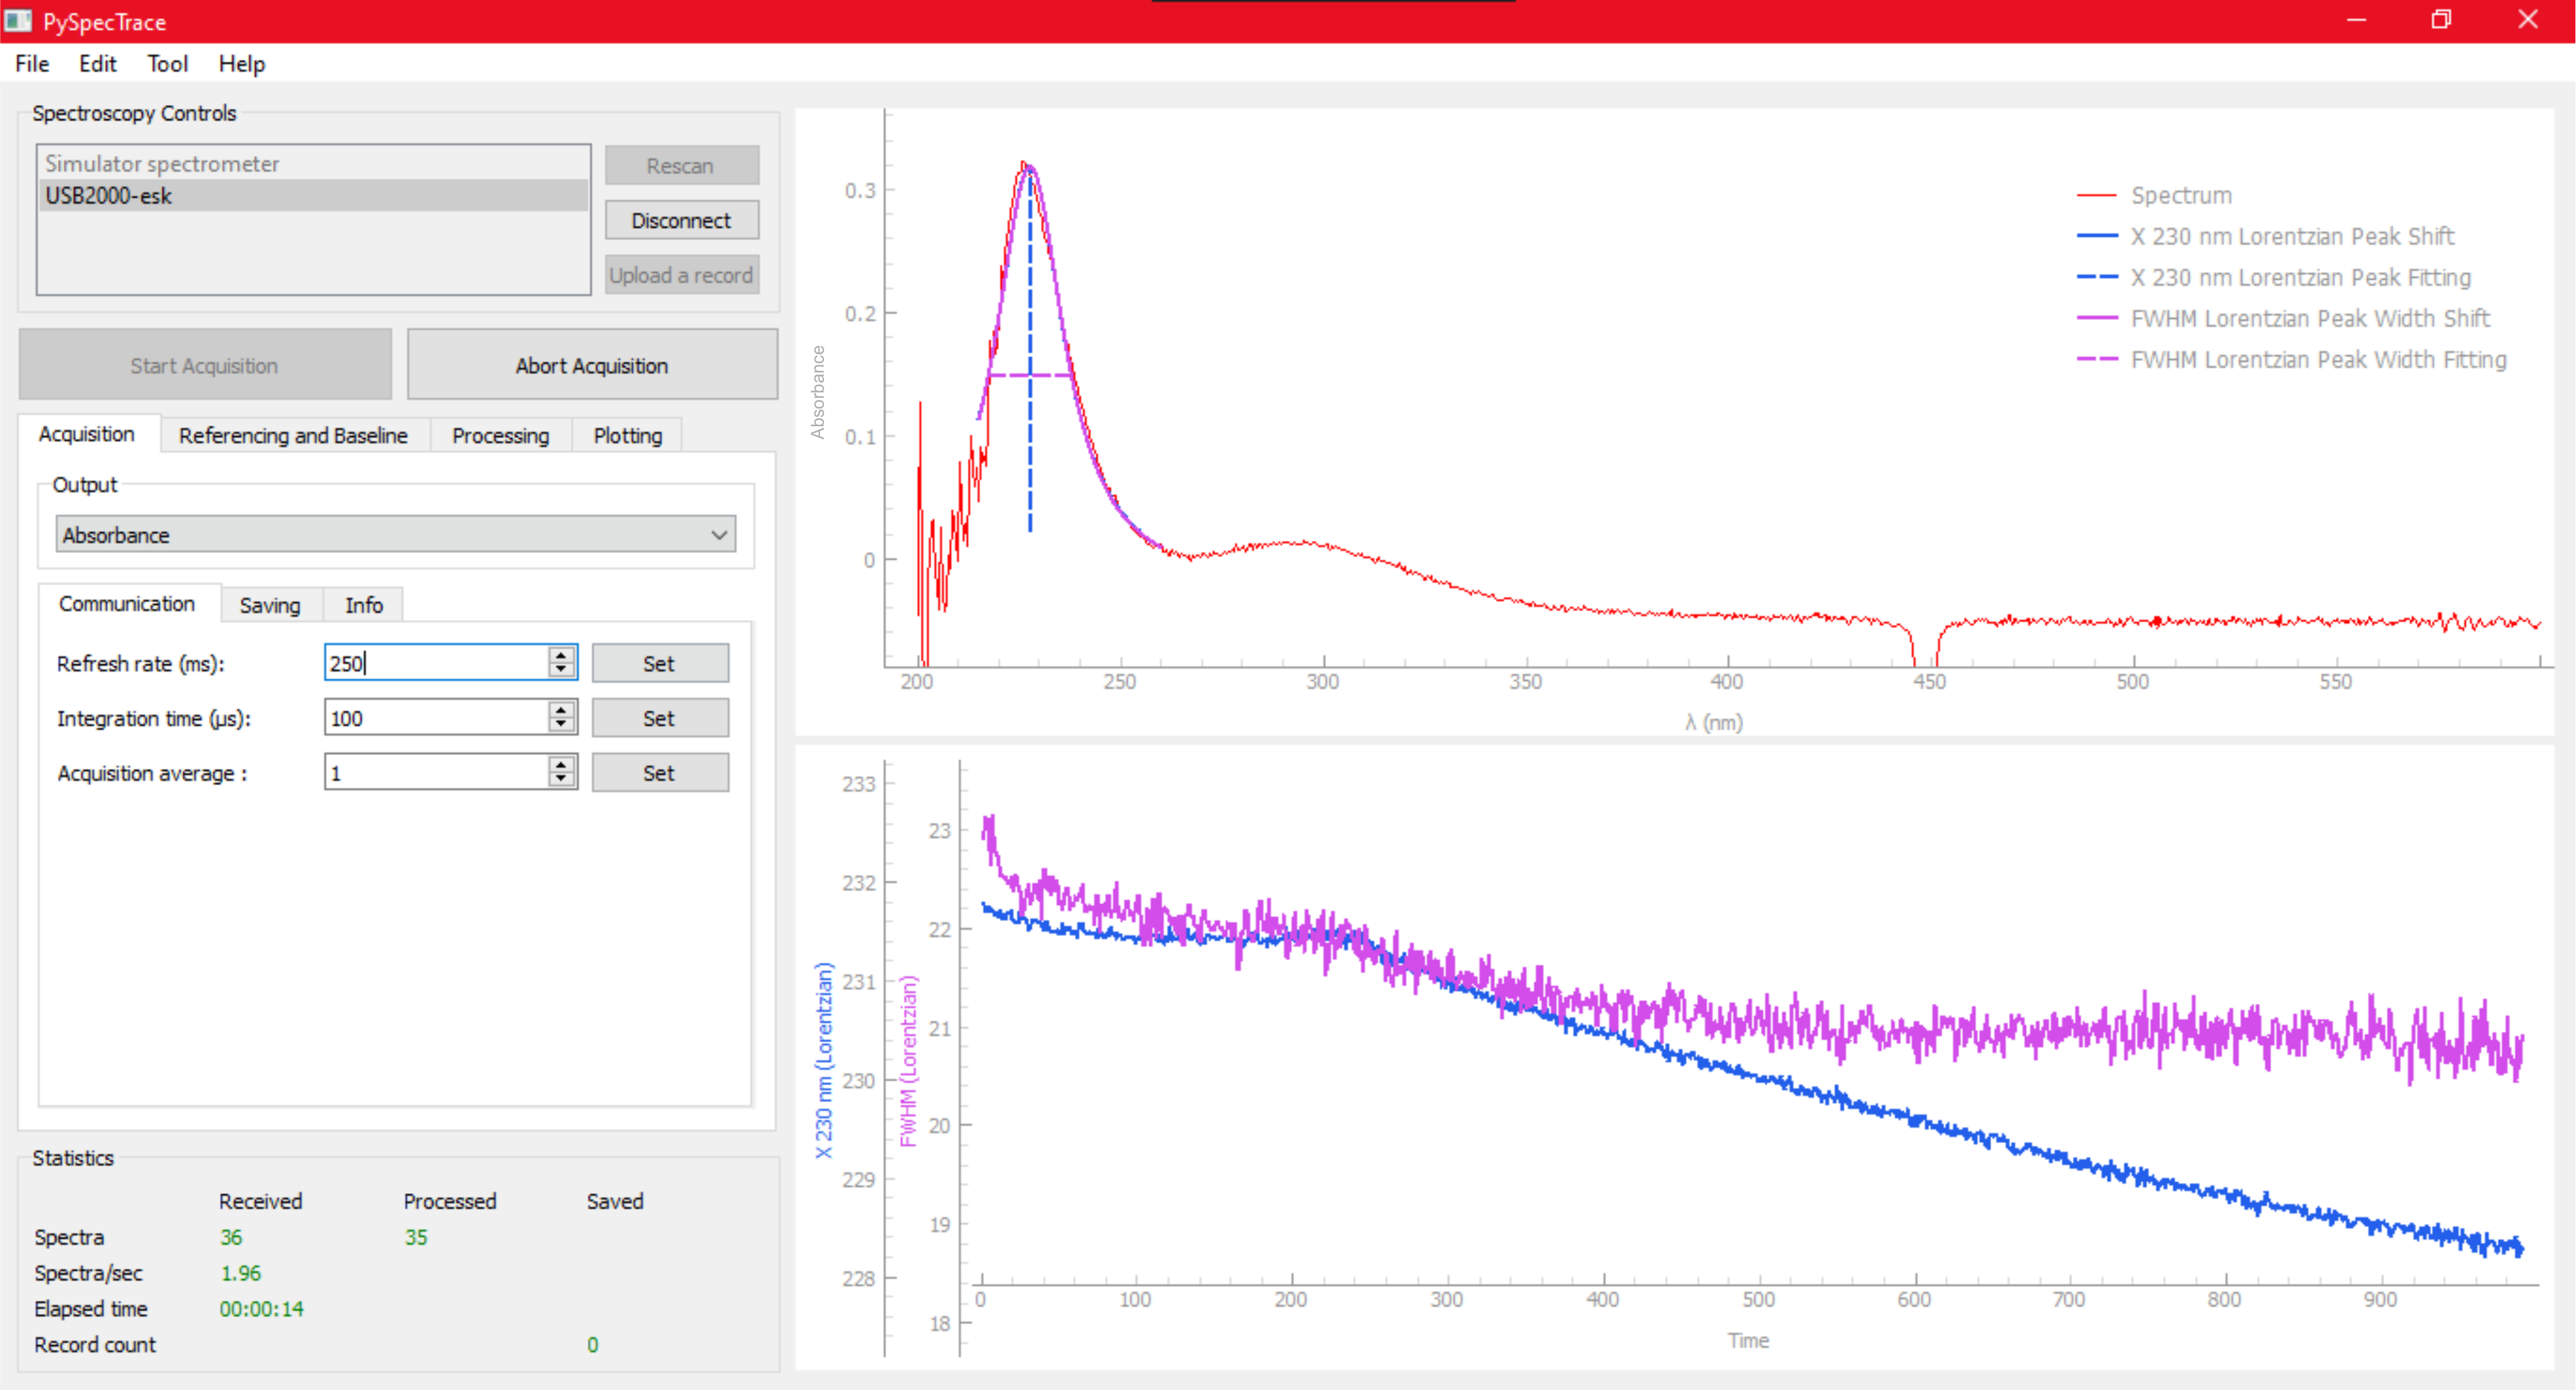2576x1390 pixels.
Task: Click the Spectra received value 36
Action: pos(231,1237)
